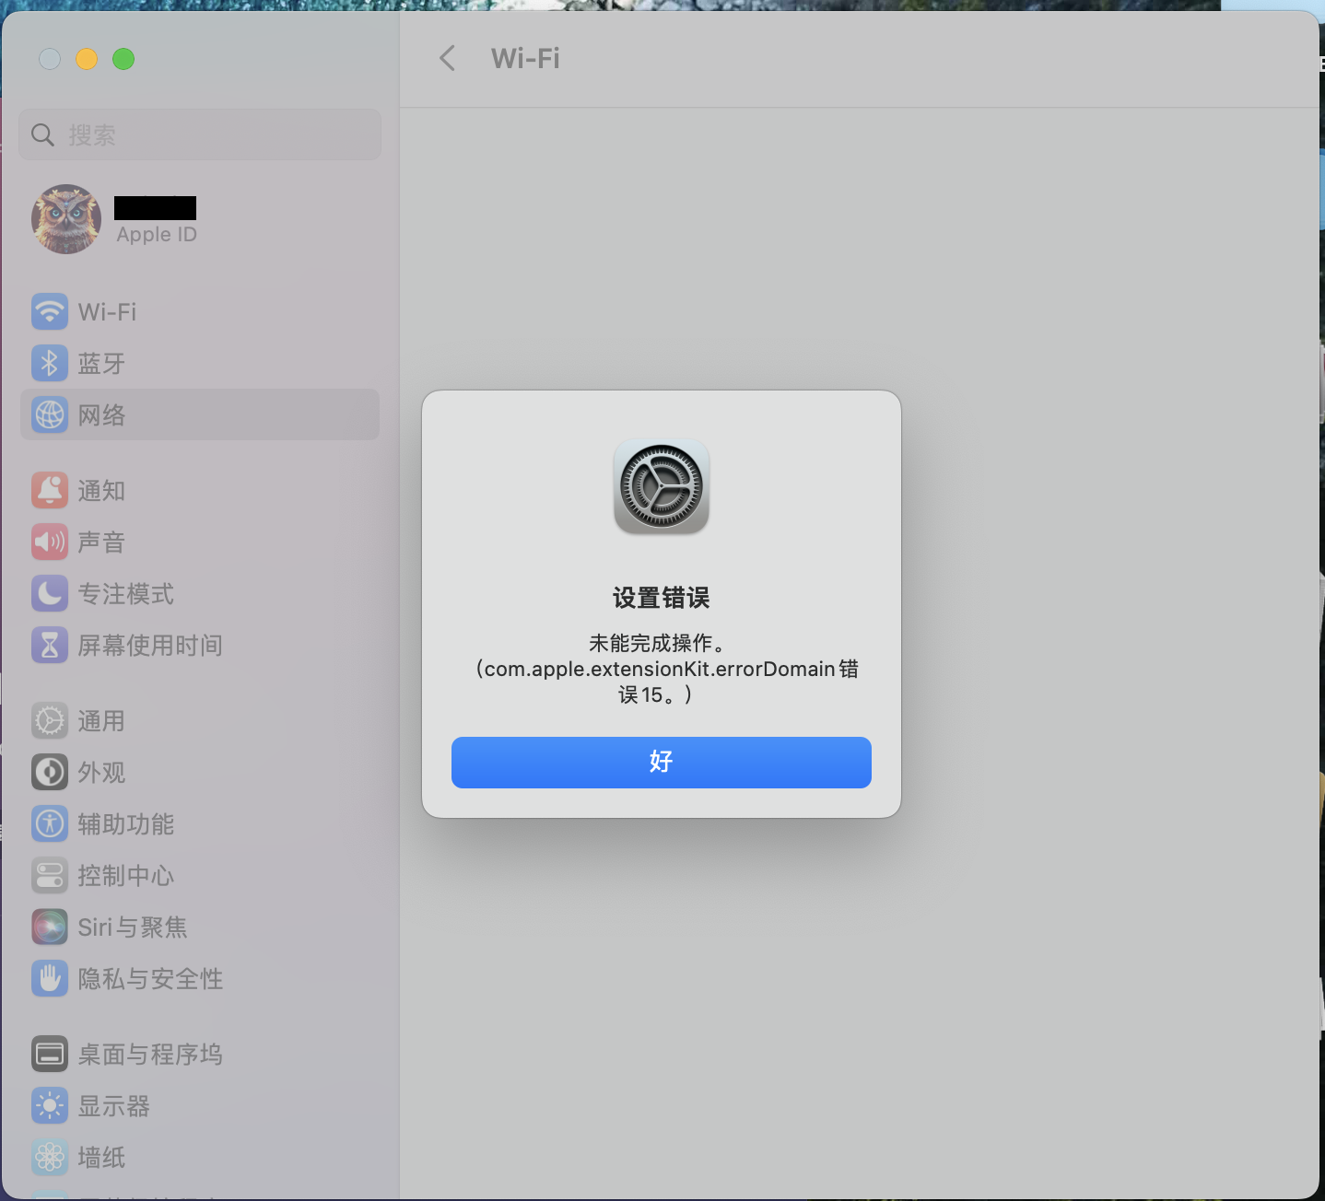This screenshot has height=1201, width=1325.
Task: Open 桌面与程序坞 desktop and dock settings
Action: [200, 1054]
